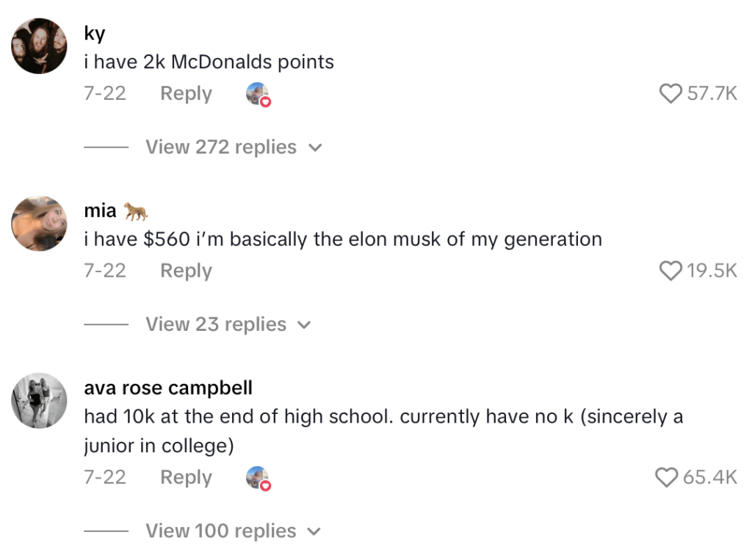Open username mia
This screenshot has height=557, width=752.
[101, 211]
